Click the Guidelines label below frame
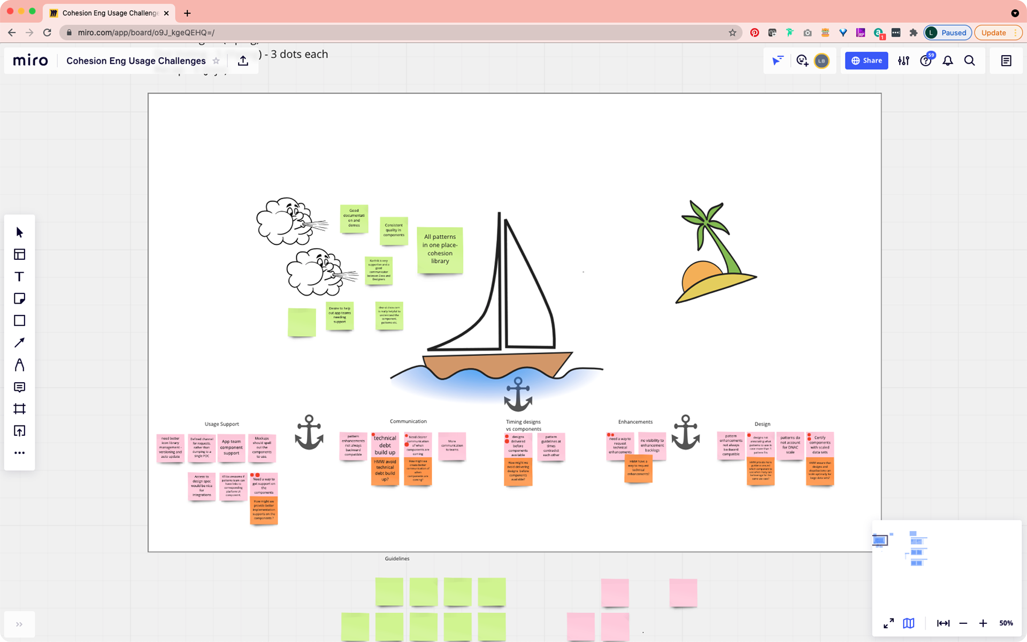1027x642 pixels. pos(397,559)
